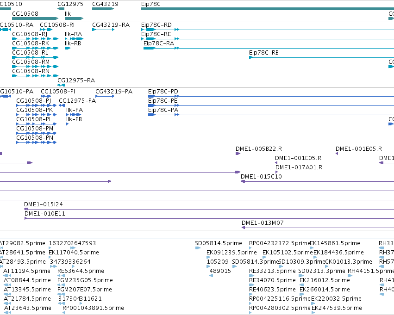This screenshot has width=394, height=315.
Task: Select the EK266014.5prime EST label
Action: click(x=325, y=290)
